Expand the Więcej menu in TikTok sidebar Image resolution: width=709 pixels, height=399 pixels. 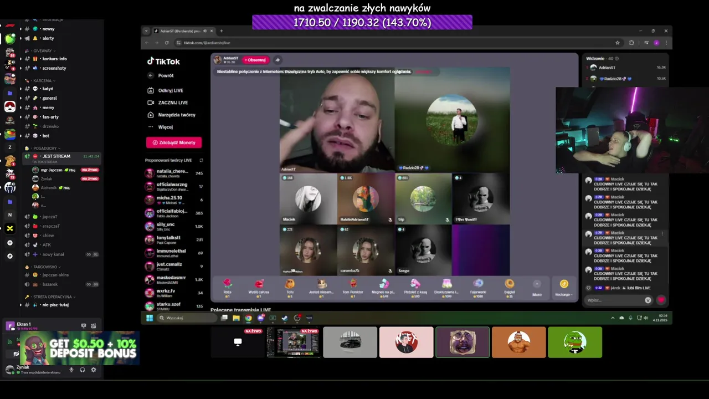[161, 127]
